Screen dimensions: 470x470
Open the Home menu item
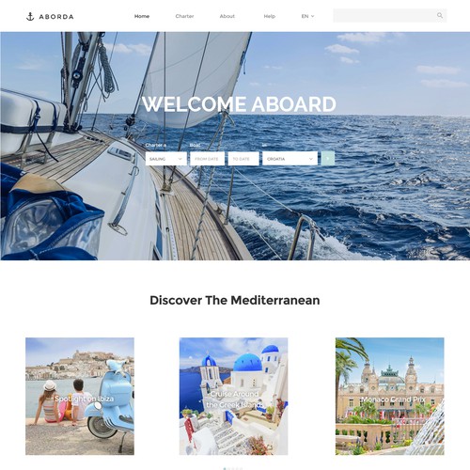click(142, 16)
